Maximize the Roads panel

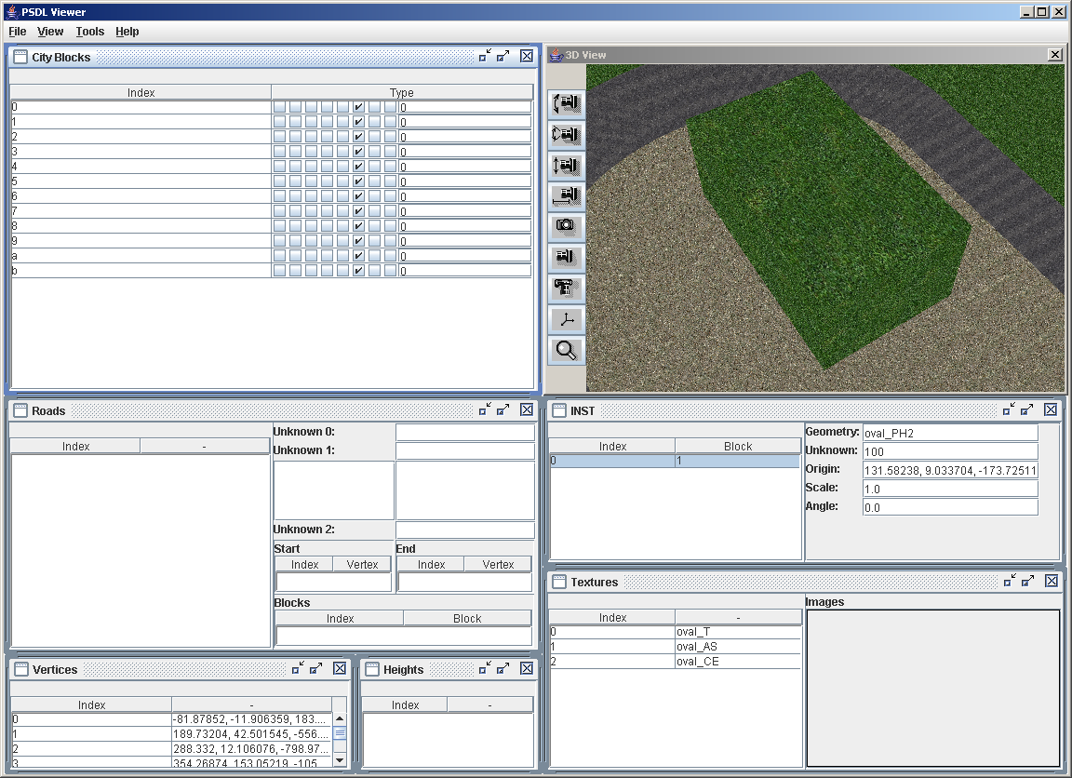point(503,410)
